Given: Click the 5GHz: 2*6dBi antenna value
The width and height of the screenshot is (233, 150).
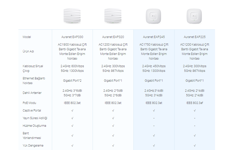Looking at the screenshot, I should point(113,95).
